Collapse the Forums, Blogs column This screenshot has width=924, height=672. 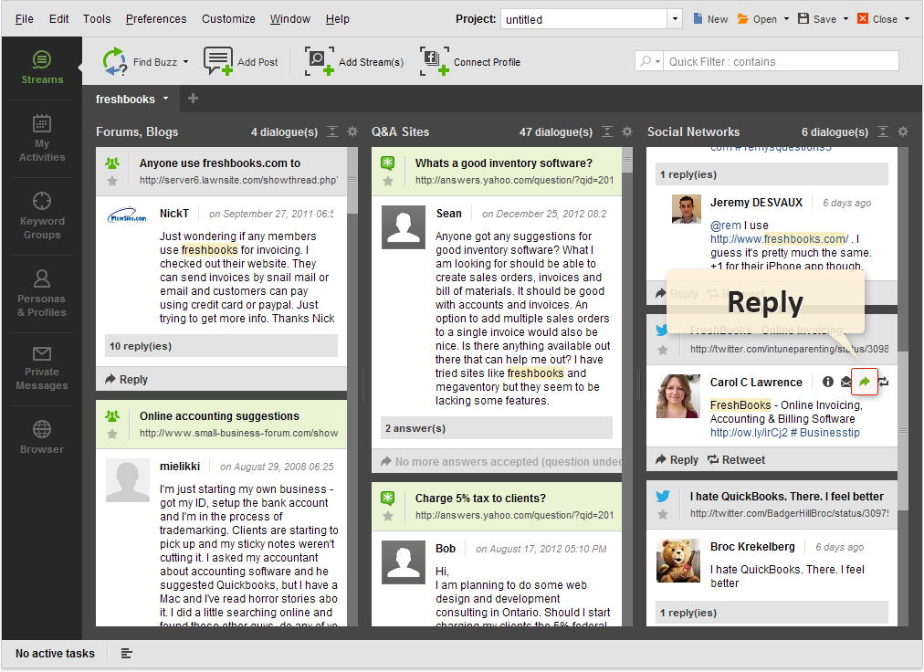[x=332, y=131]
